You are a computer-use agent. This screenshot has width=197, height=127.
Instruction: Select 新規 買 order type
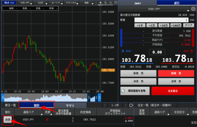tap(176, 73)
